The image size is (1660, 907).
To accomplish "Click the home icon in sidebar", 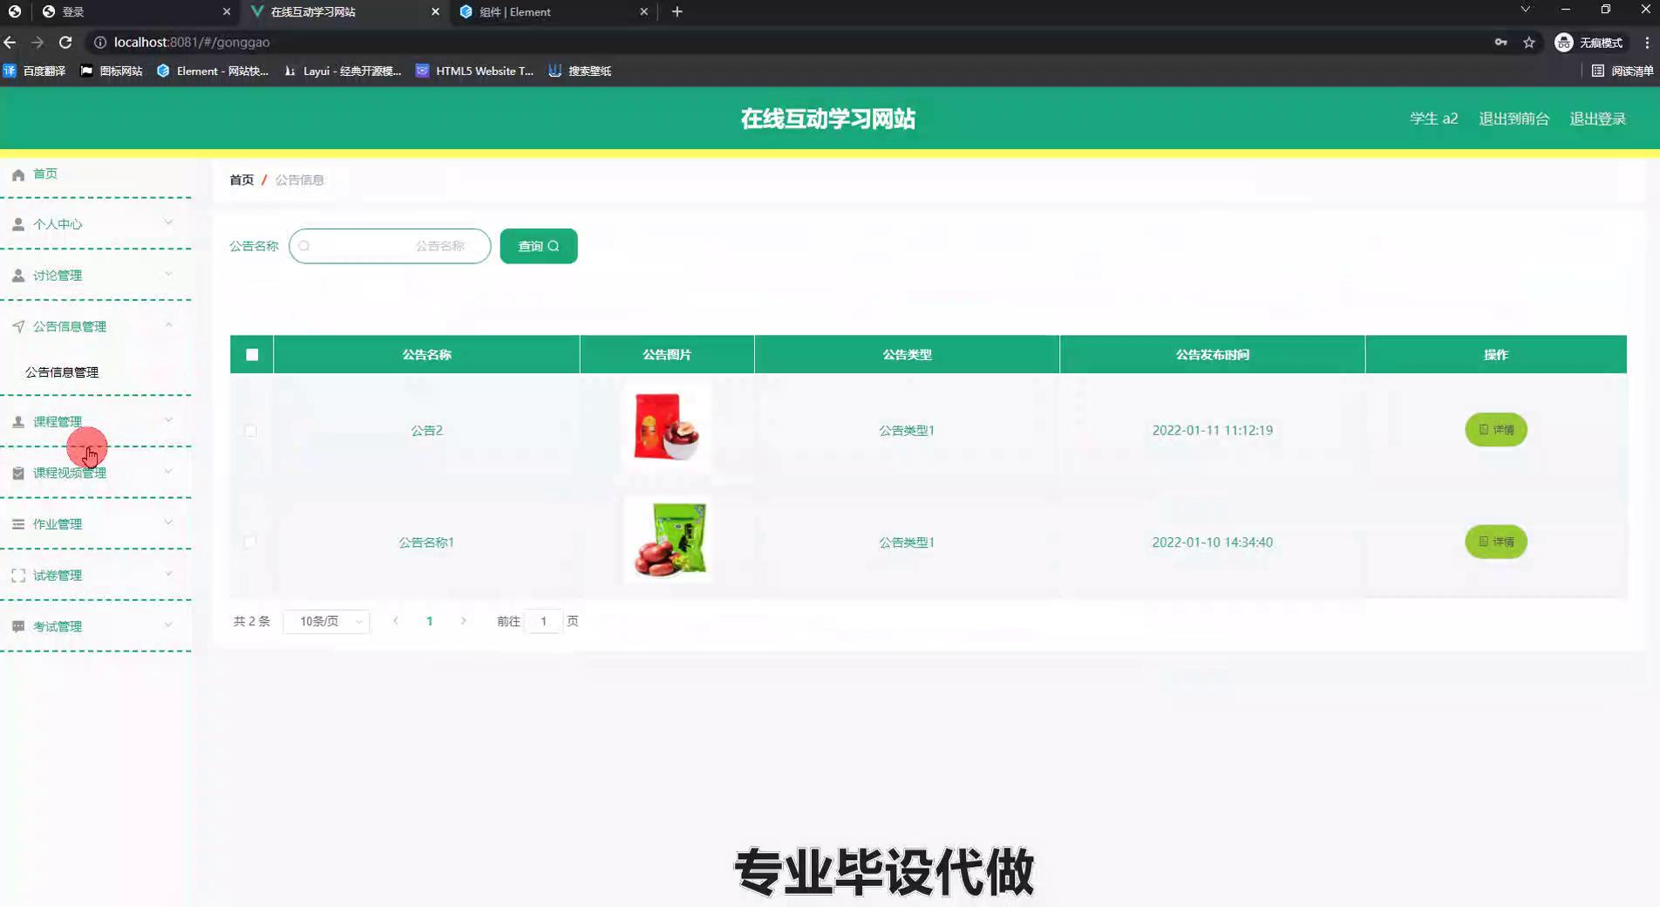I will [18, 174].
